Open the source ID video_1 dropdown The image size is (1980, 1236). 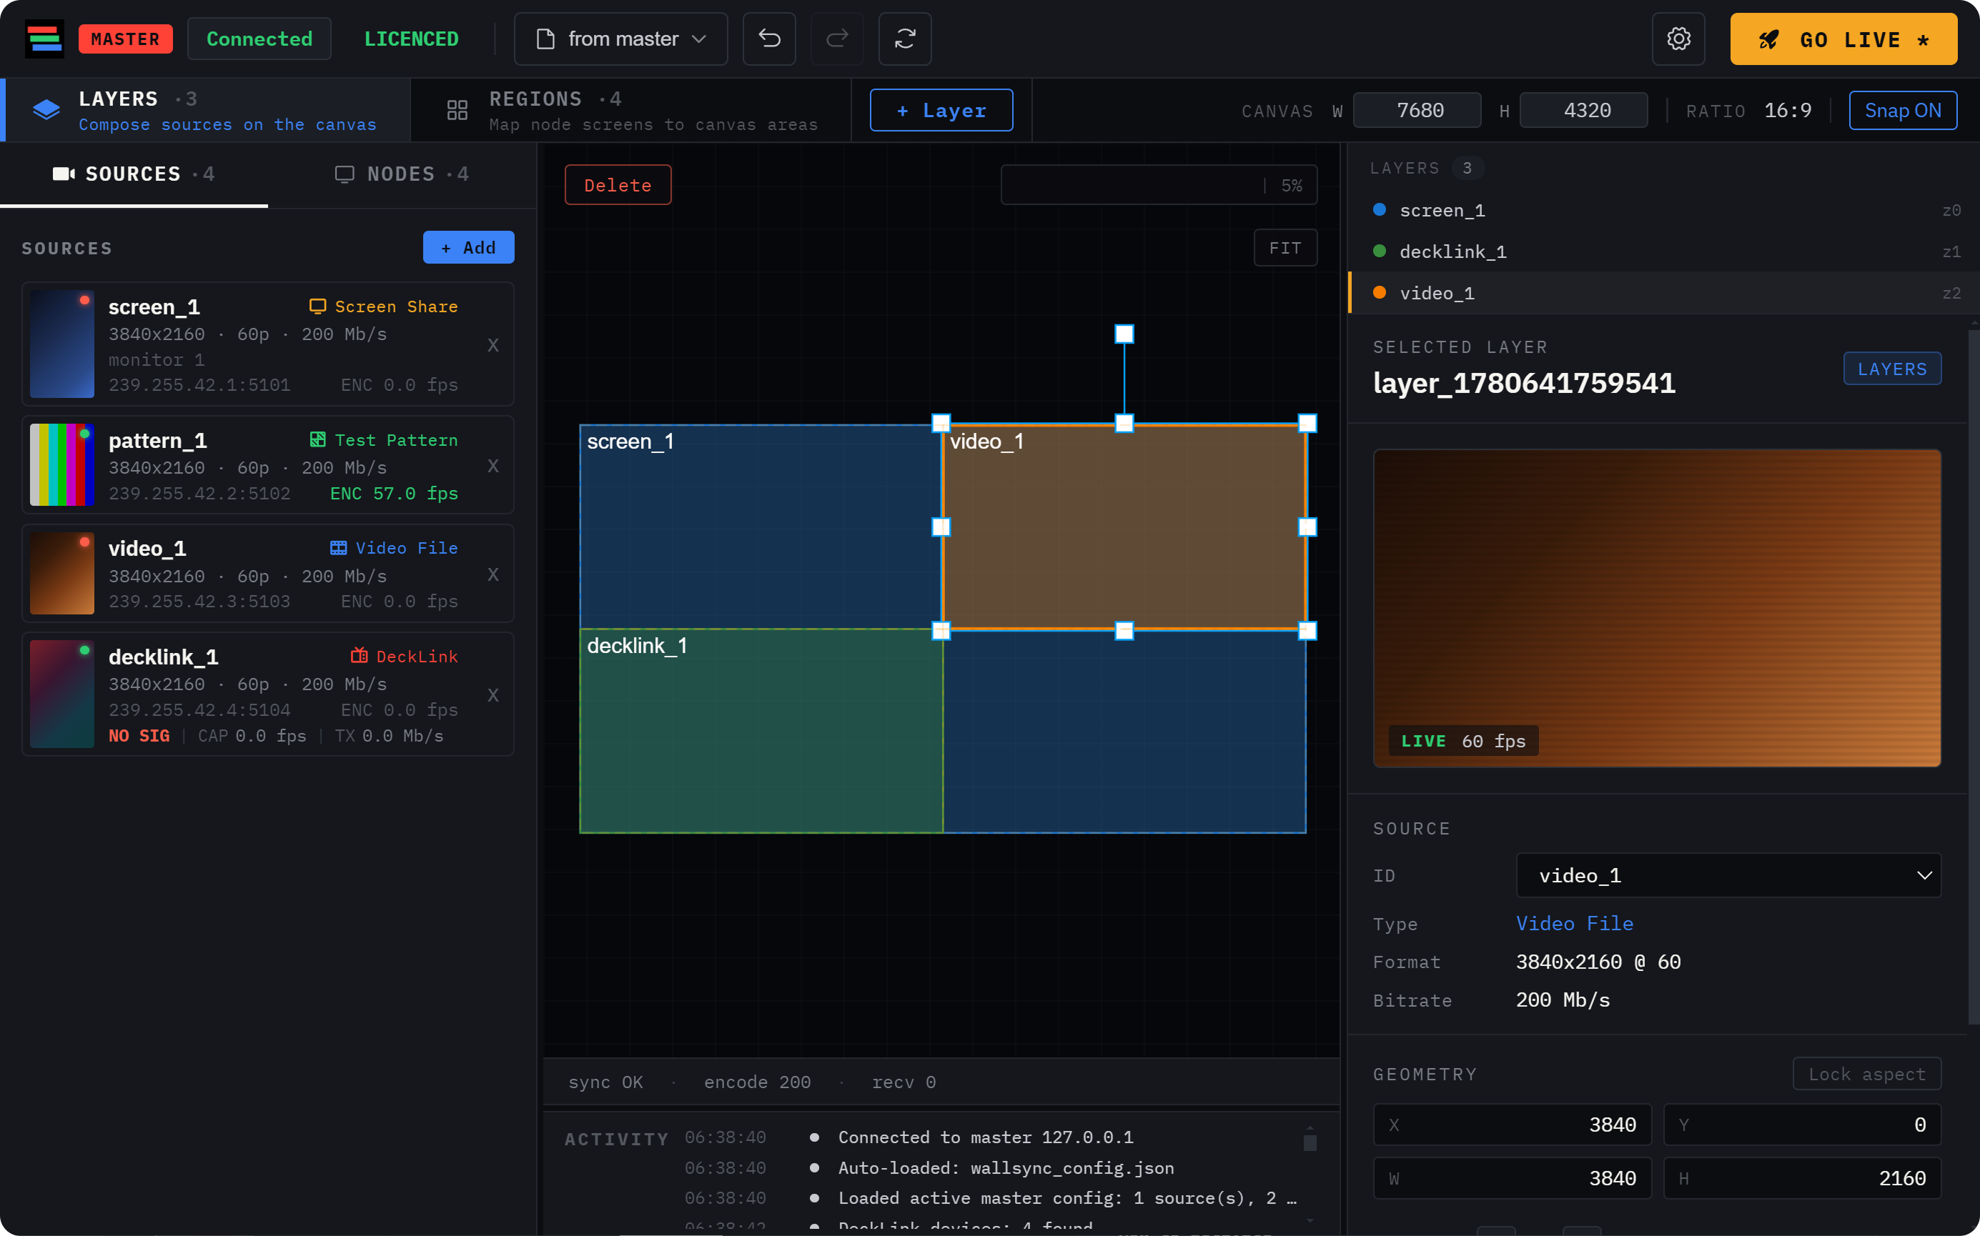(x=1728, y=875)
